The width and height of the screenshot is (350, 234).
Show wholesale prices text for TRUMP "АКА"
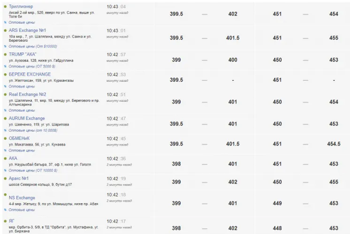(x=31, y=66)
